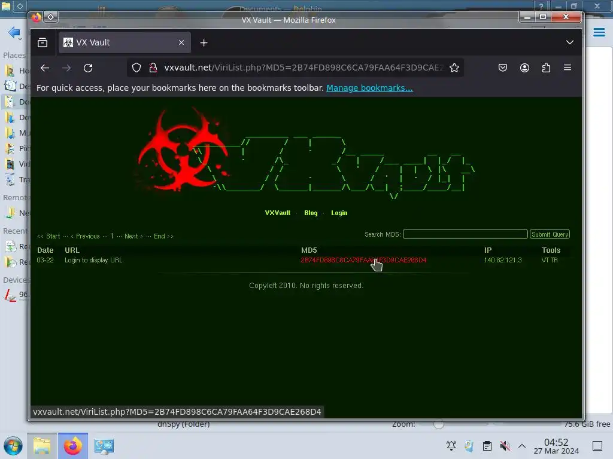Open the red MD5 hash link
This screenshot has height=459, width=613.
coord(363,260)
